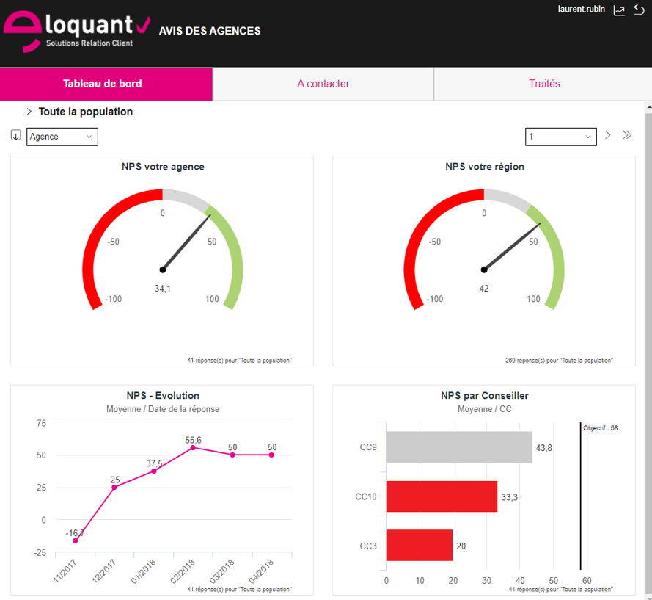Expand the Toute la population breadcrumb chevron
This screenshot has width=652, height=600.
(29, 112)
